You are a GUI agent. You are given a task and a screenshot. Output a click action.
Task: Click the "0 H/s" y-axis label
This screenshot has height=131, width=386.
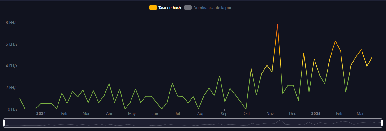click(x=12, y=109)
